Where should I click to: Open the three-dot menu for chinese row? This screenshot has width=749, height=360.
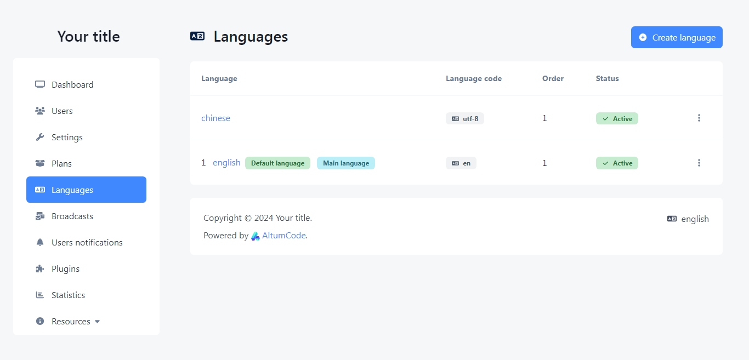click(699, 118)
